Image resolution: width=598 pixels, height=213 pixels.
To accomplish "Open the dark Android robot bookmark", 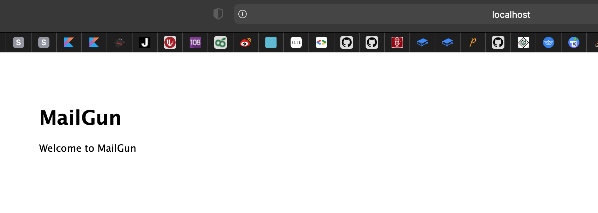I will pos(120,42).
